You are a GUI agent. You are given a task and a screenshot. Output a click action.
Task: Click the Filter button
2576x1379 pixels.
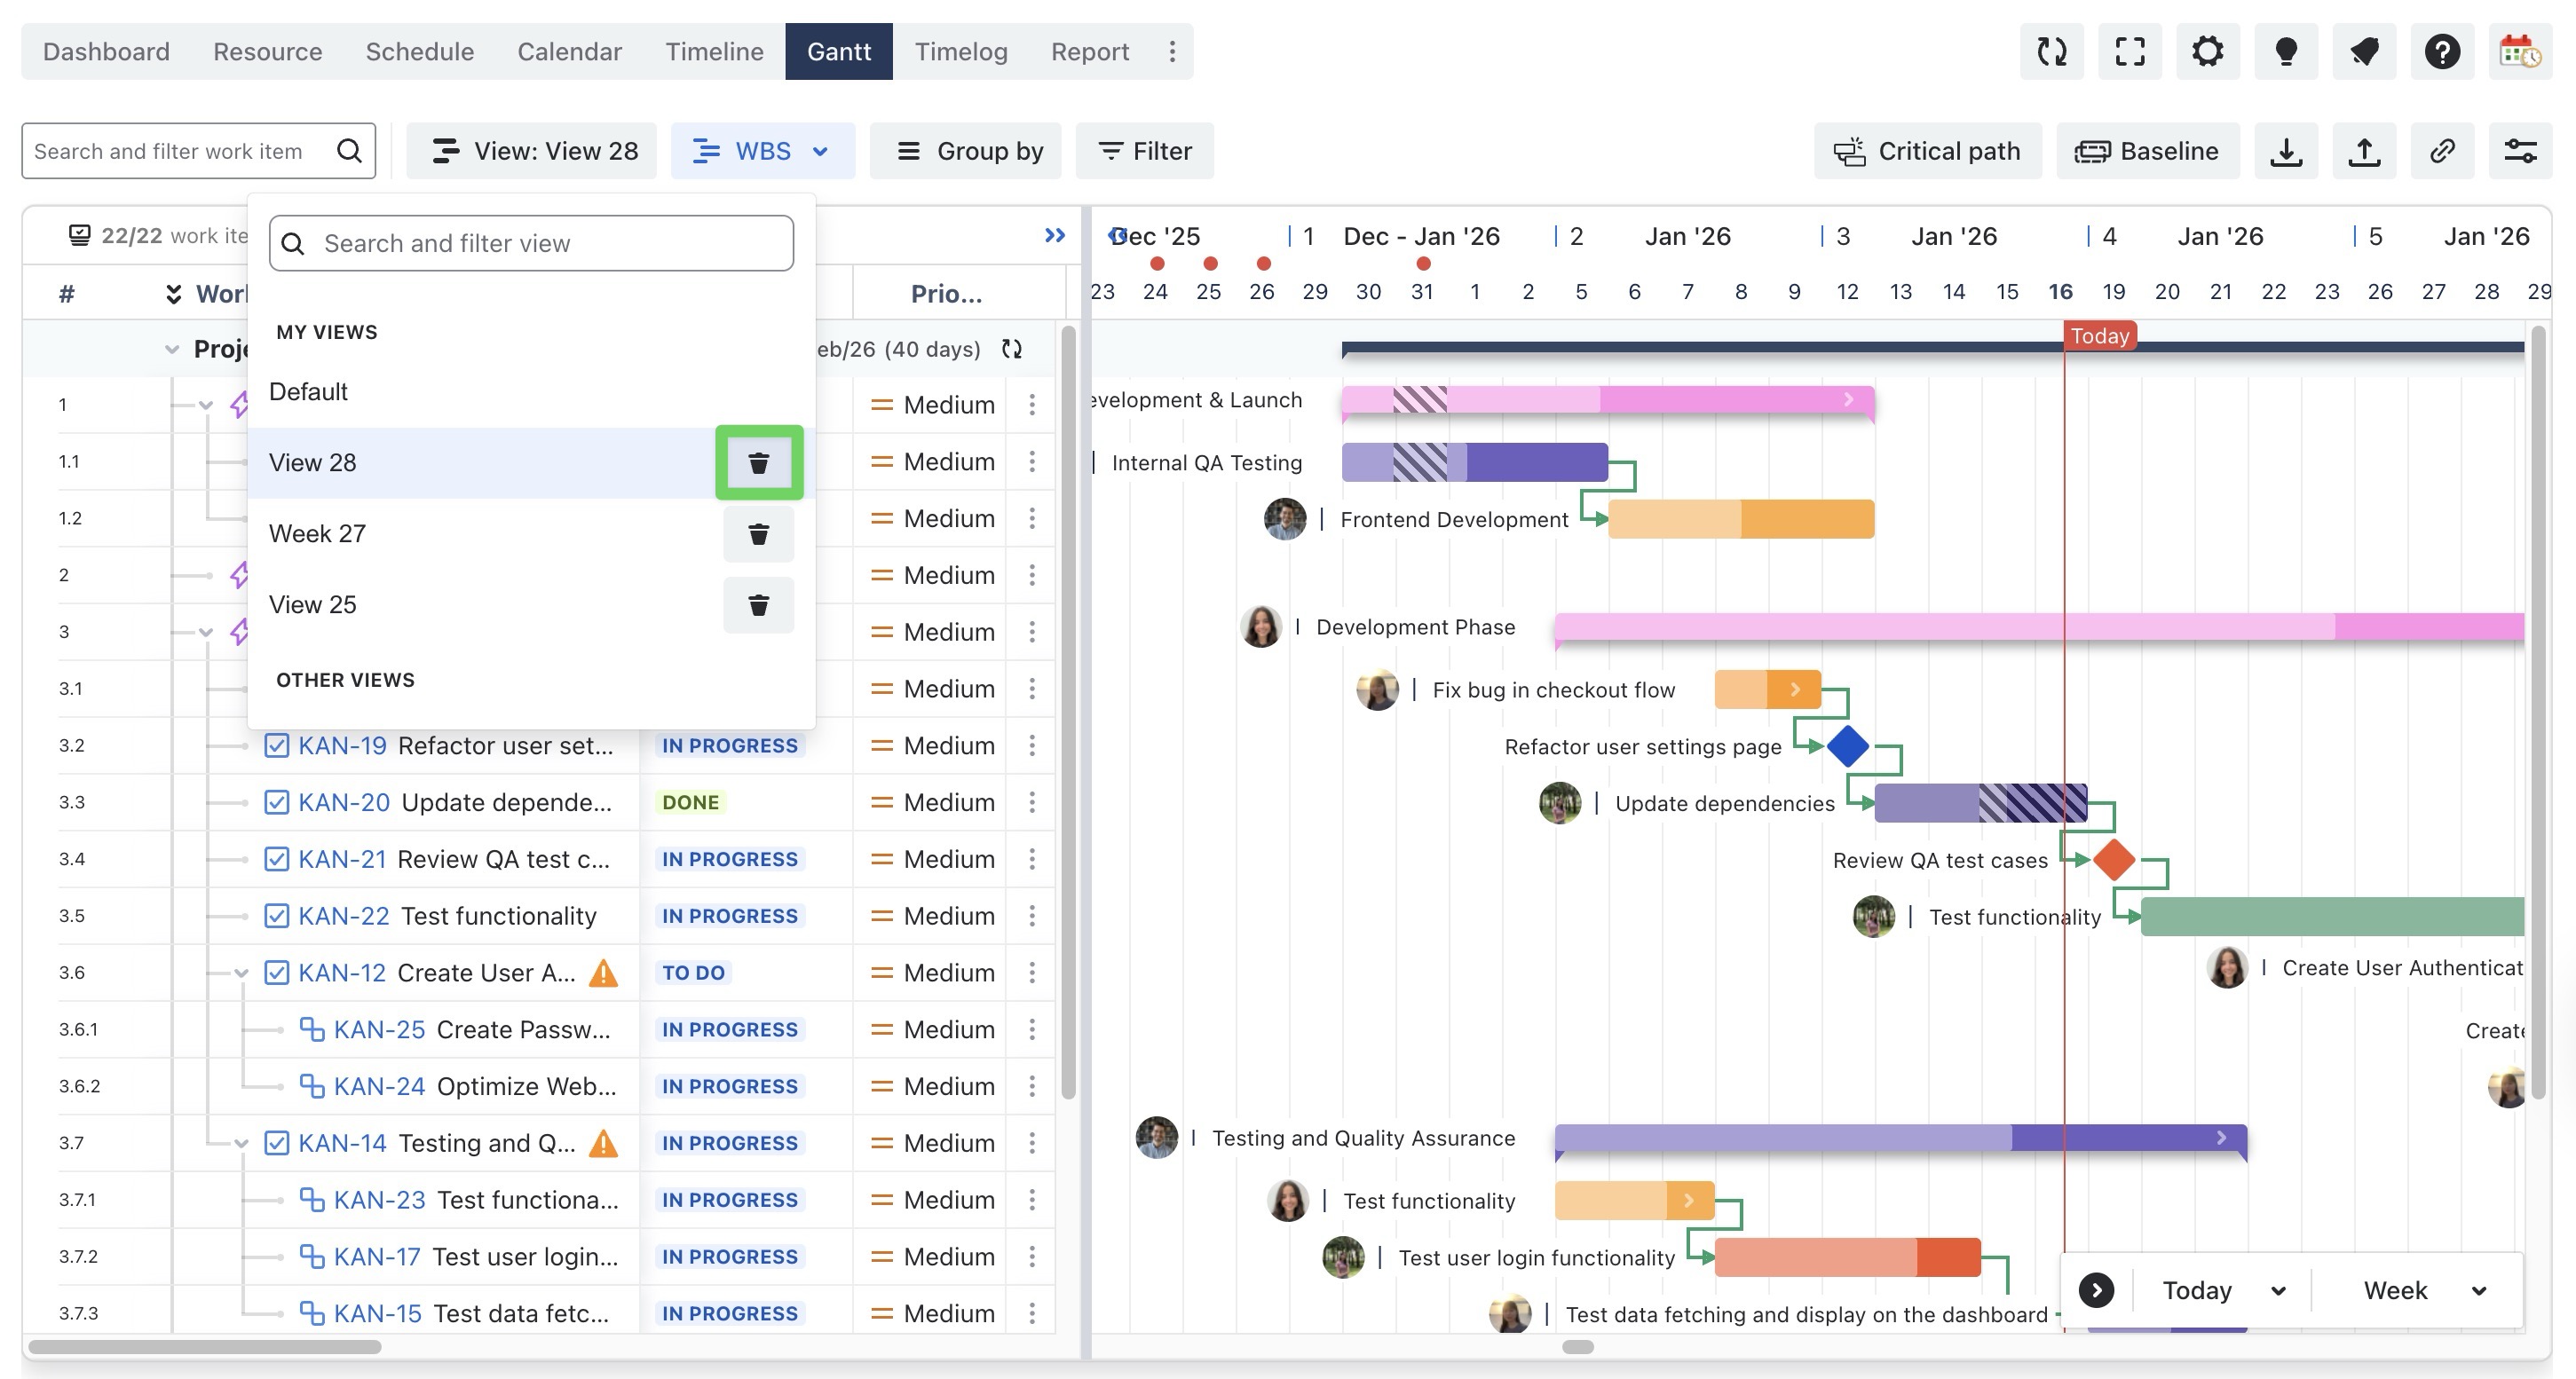(1144, 151)
